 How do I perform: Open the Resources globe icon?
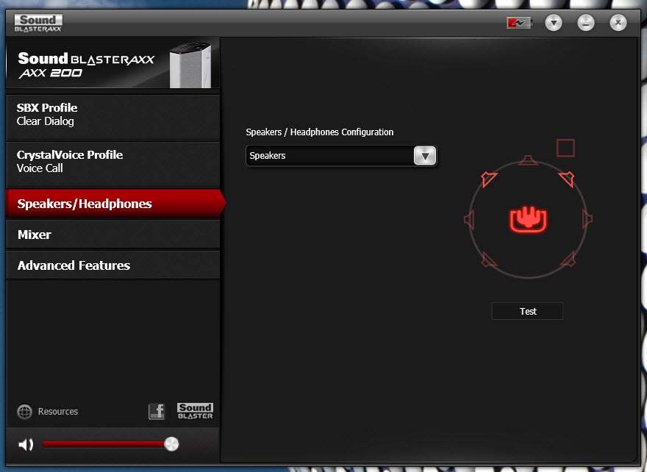tap(25, 412)
